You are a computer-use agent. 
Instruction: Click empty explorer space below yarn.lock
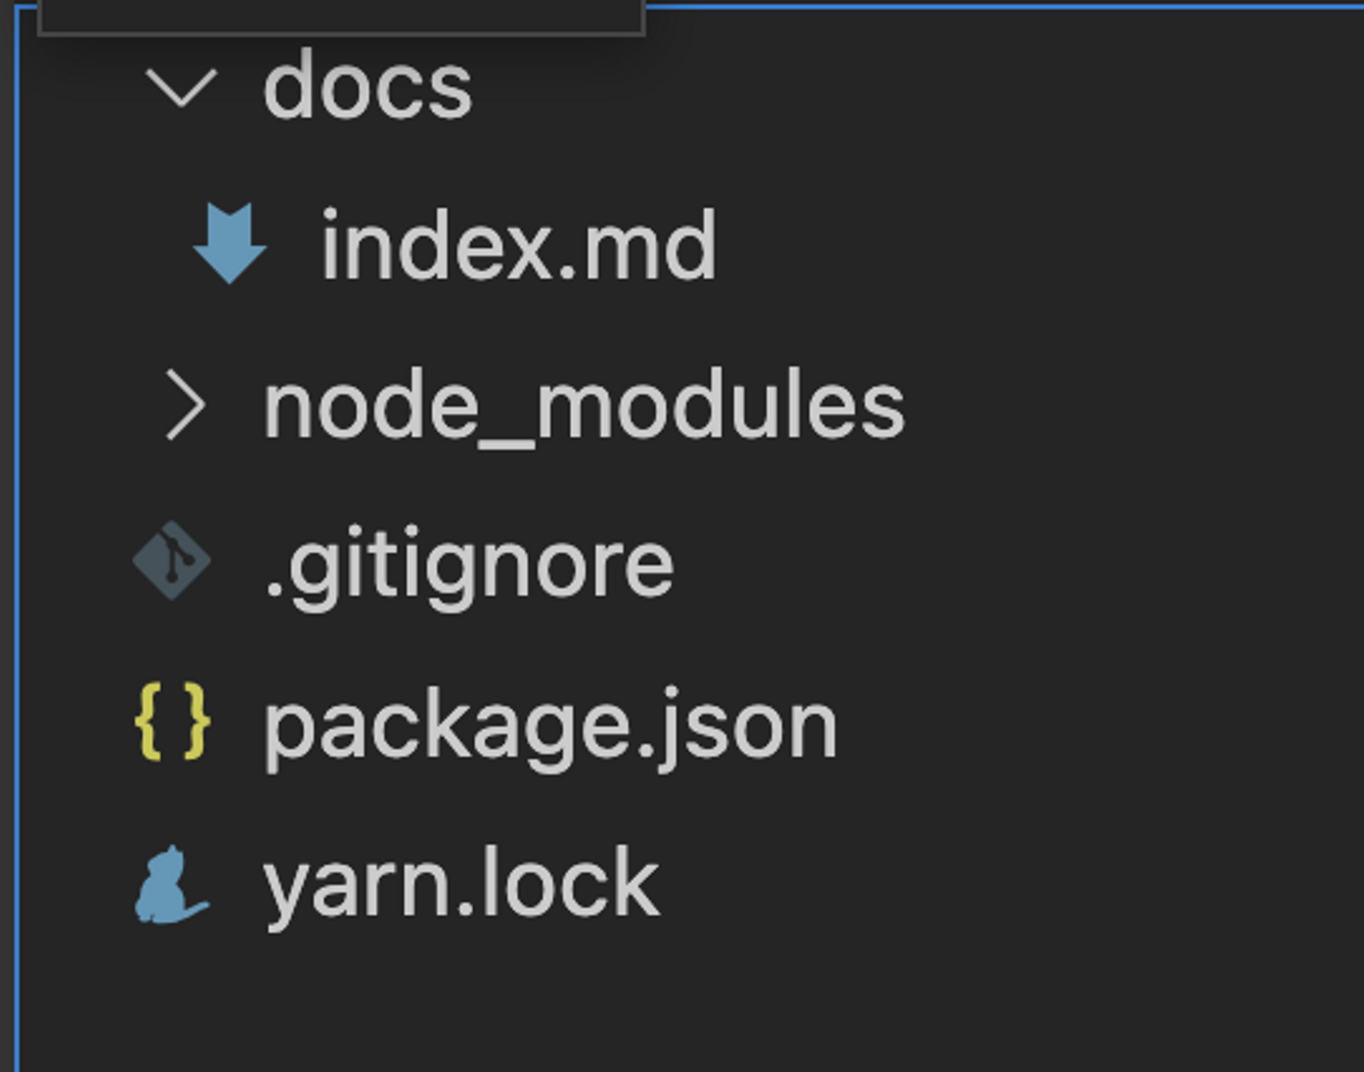[663, 1004]
